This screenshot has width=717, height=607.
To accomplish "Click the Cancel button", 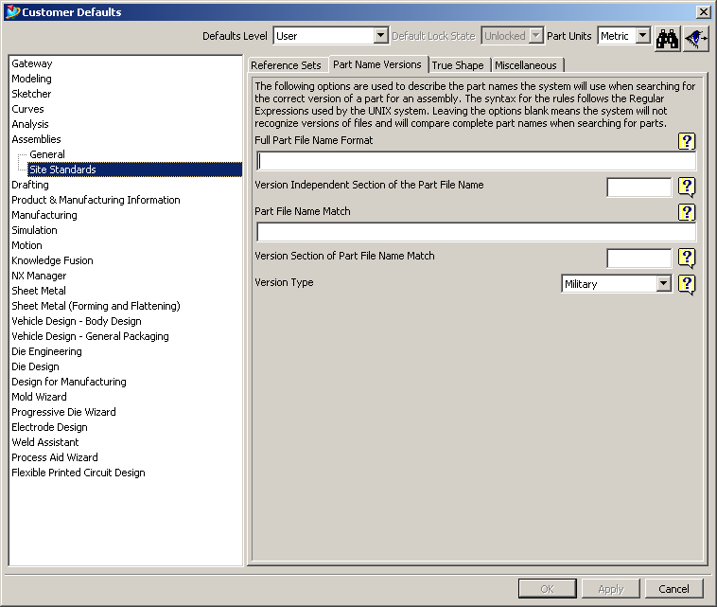I will 674,589.
